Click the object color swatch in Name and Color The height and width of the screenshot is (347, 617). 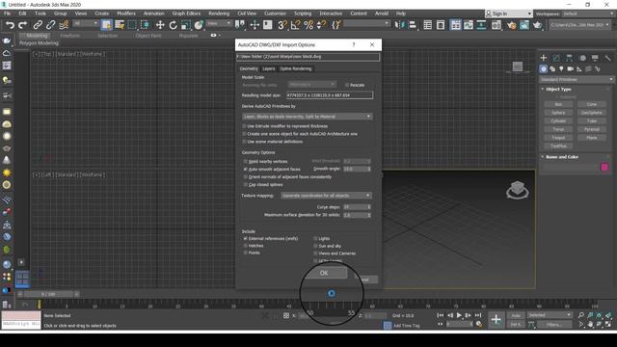(604, 167)
